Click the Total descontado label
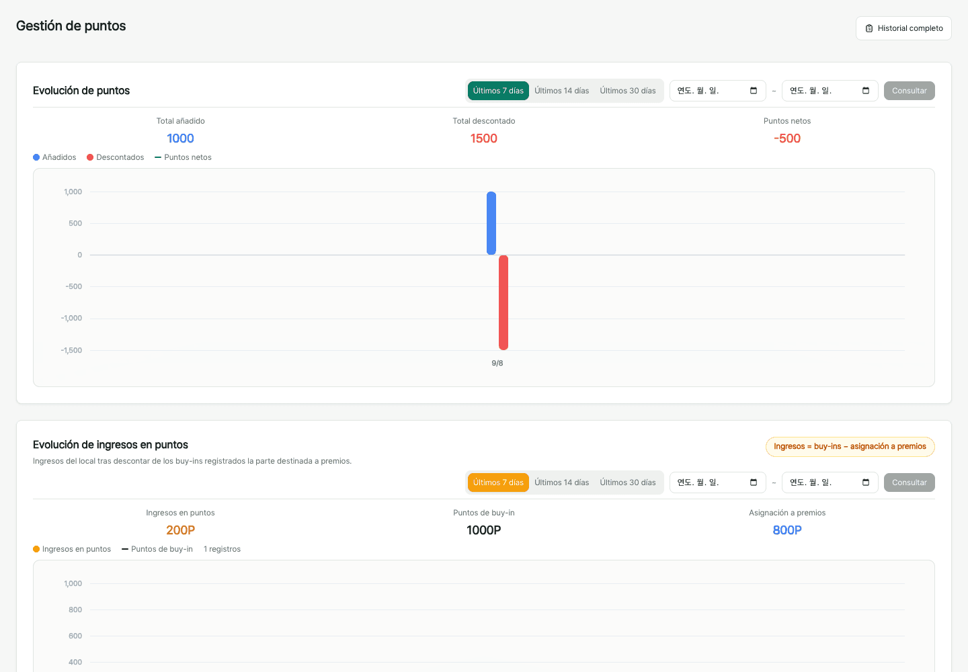Viewport: 968px width, 672px height. pos(484,121)
